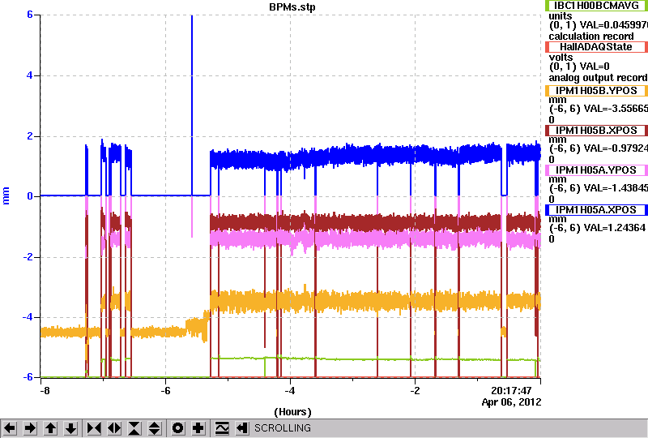The width and height of the screenshot is (648, 438).
Task: Click the BPMs.stp graph title
Action: tap(292, 7)
